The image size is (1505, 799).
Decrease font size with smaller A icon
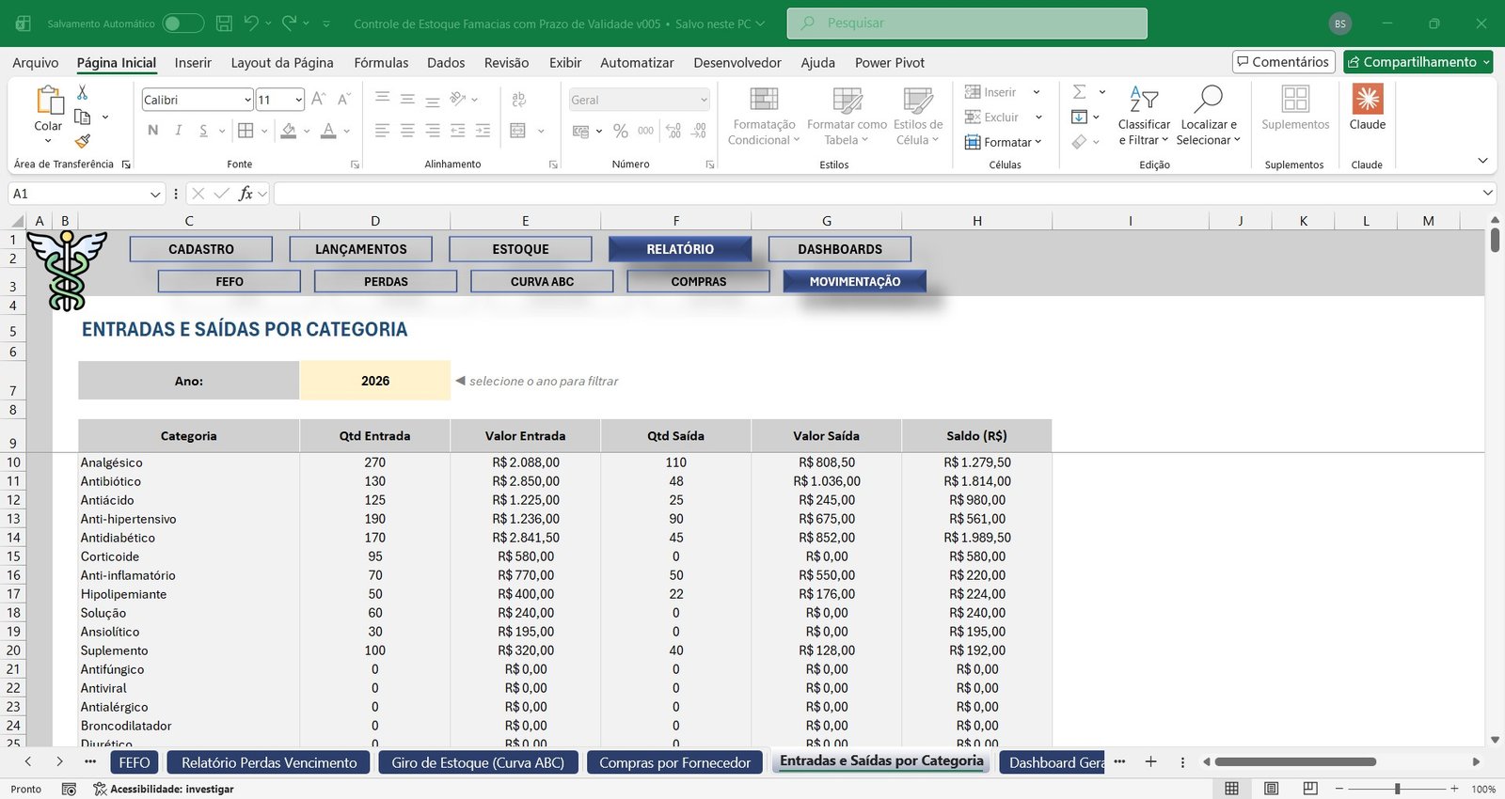[344, 99]
